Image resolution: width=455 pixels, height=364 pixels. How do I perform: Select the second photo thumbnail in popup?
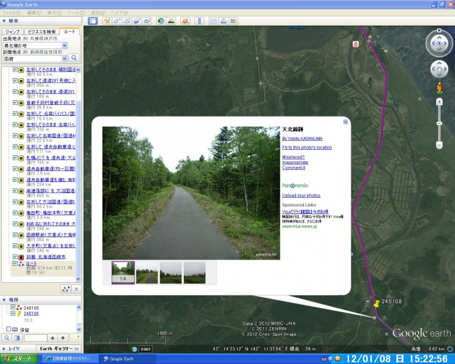click(147, 272)
